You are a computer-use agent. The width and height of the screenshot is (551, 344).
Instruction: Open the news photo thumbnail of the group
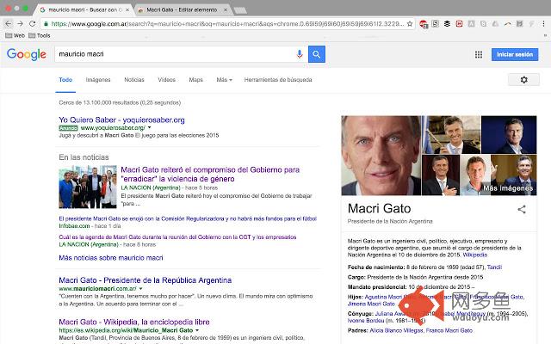coord(88,187)
